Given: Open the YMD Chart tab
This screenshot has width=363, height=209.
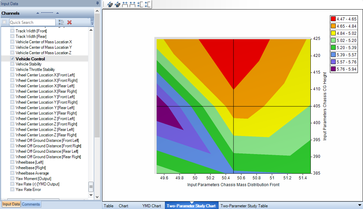Looking at the screenshot, I should point(151,206).
